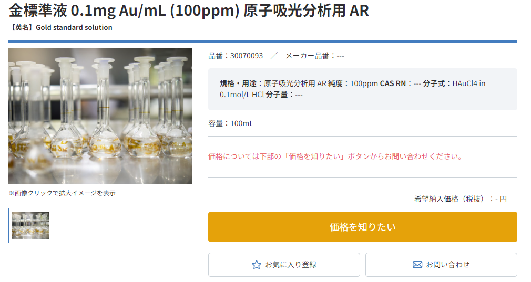
Task: Click the star icon for favorites
Action: coord(257,265)
